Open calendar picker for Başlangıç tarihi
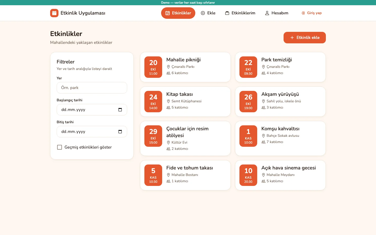Viewport: 376px width, 235px height. click(120, 110)
